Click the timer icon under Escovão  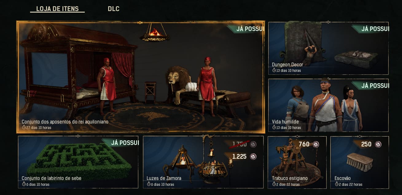point(337,184)
